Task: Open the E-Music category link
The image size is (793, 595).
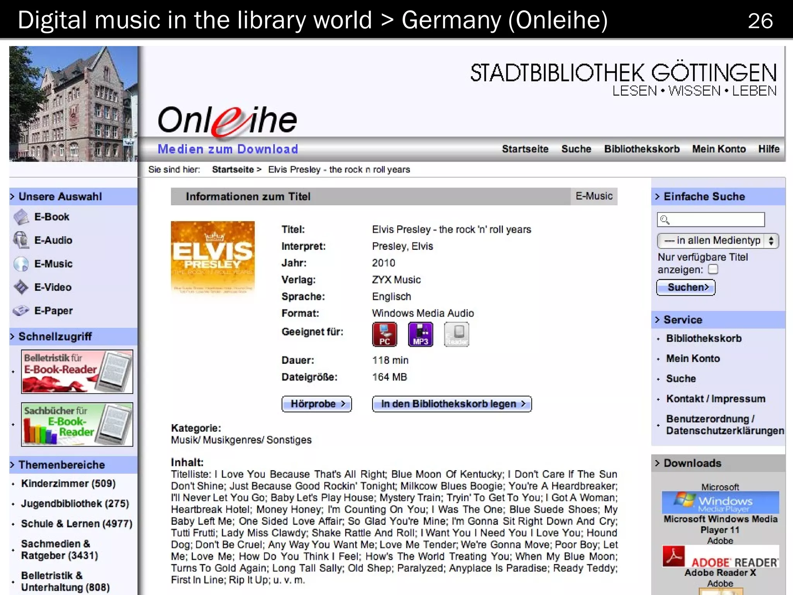Action: pos(53,264)
